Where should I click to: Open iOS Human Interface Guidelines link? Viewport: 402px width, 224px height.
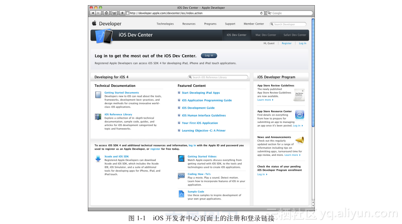204,116
